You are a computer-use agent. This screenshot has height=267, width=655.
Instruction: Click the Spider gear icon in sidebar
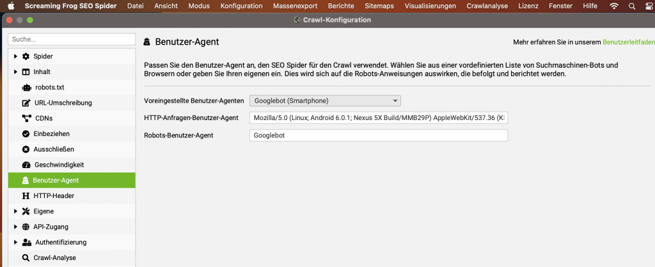click(26, 56)
